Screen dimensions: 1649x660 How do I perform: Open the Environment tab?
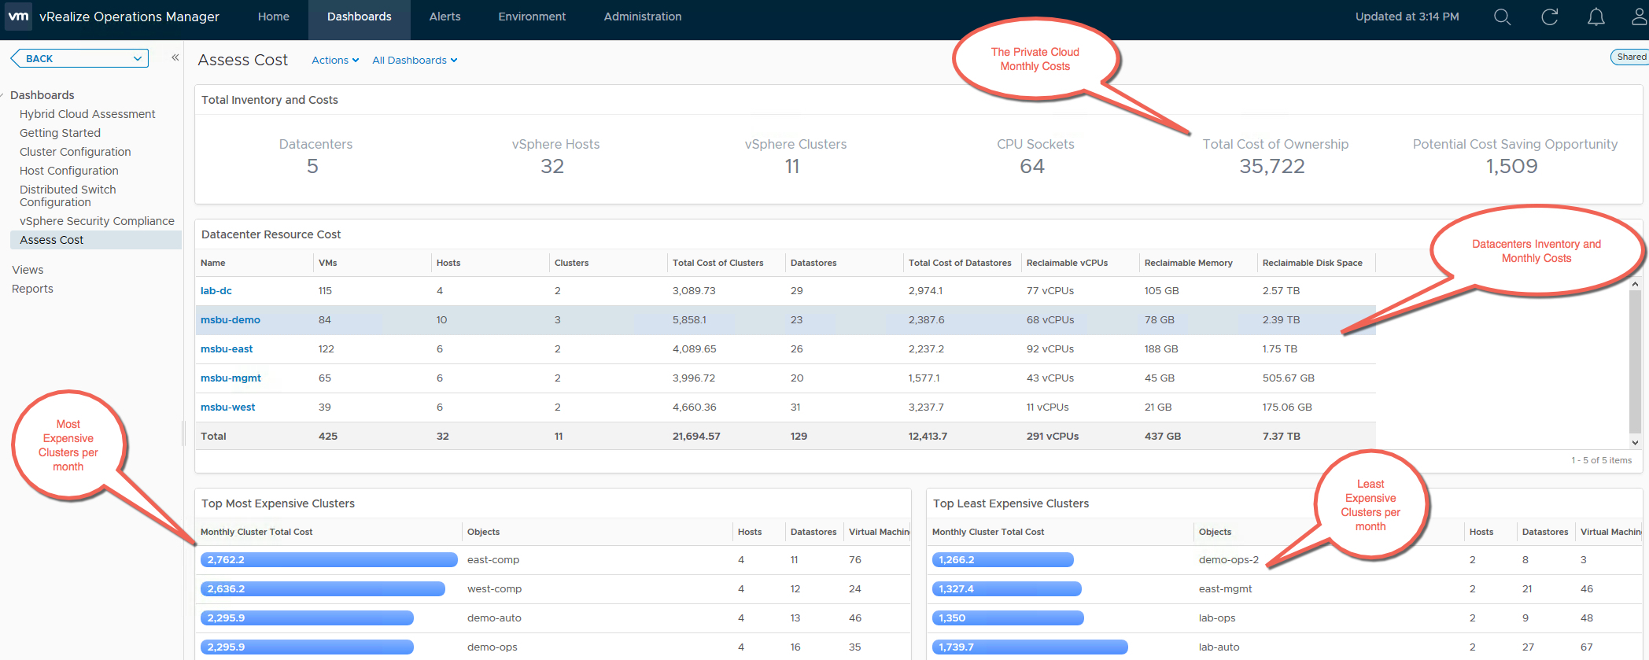tap(532, 17)
